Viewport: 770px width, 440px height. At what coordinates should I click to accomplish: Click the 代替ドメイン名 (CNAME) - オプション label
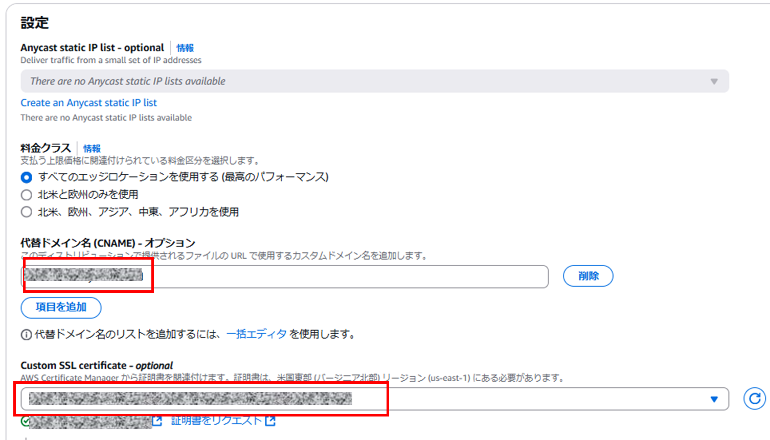click(108, 243)
